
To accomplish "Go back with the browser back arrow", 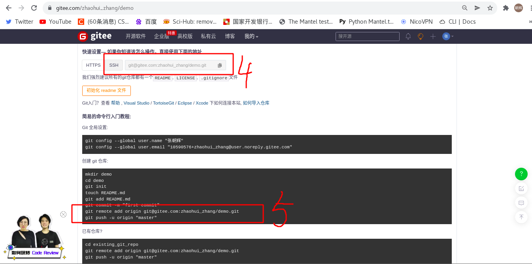I will (9, 8).
